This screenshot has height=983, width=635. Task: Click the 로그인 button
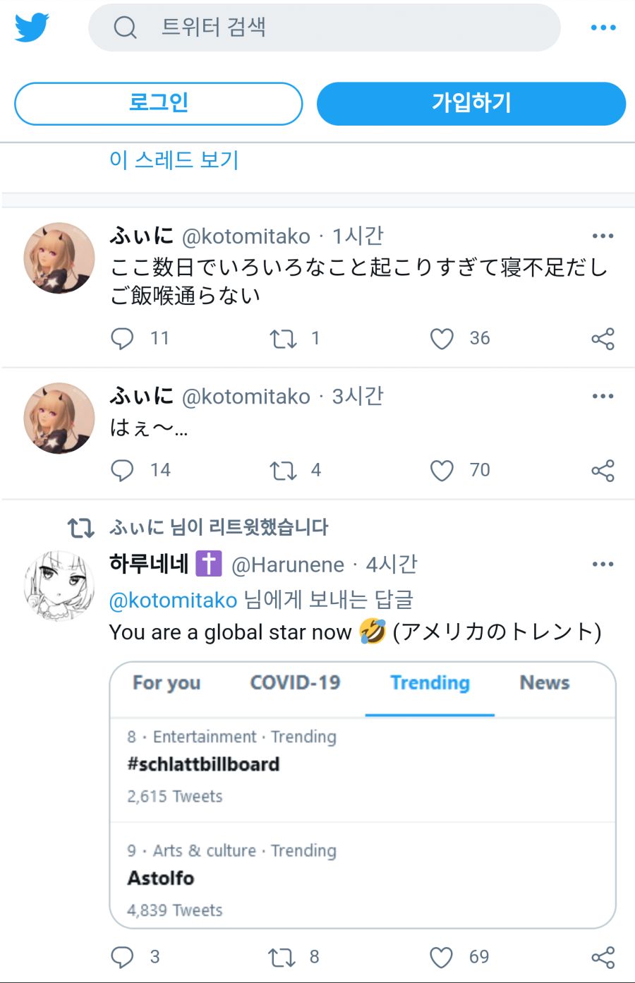[159, 103]
